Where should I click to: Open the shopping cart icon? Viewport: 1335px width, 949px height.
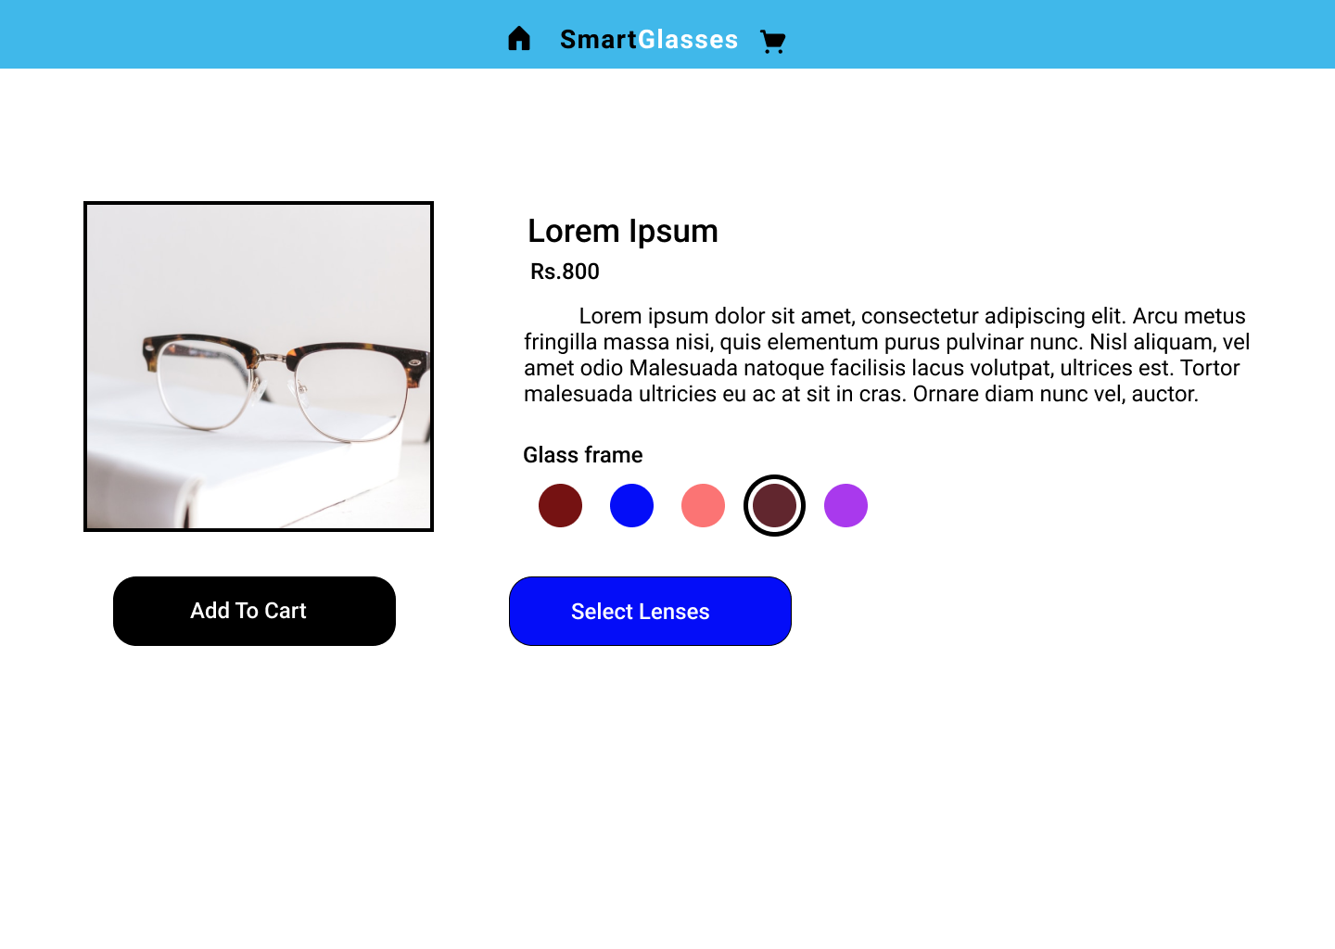(x=772, y=42)
